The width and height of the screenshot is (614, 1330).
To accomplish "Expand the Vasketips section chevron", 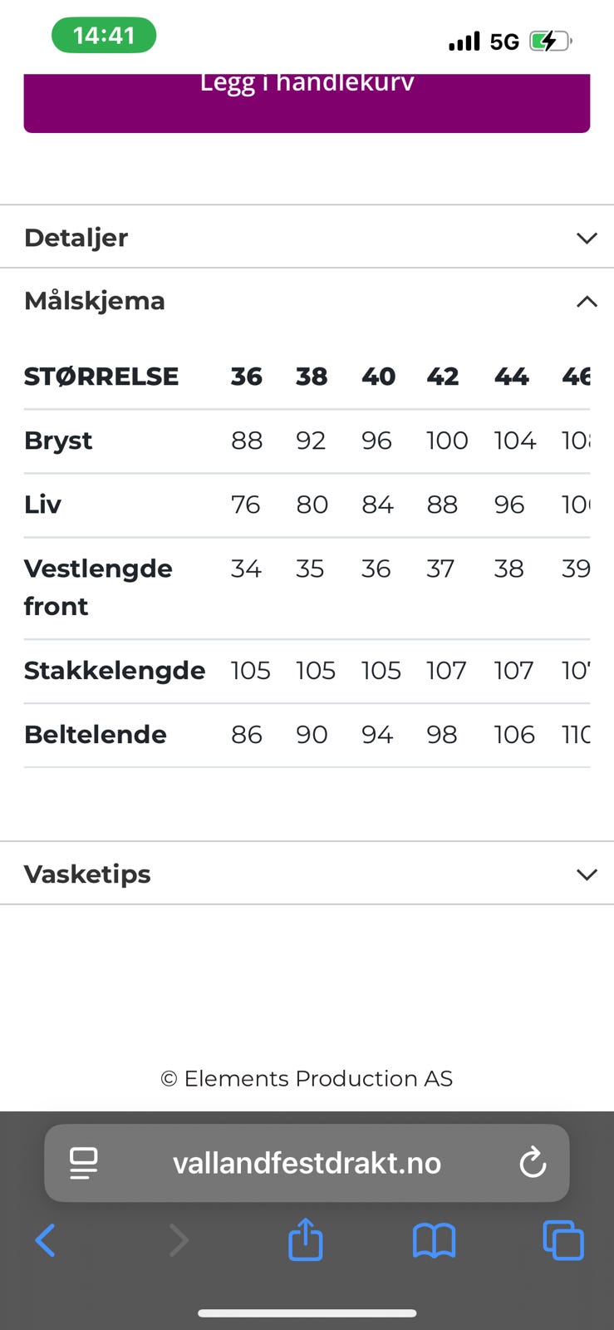I will (587, 874).
